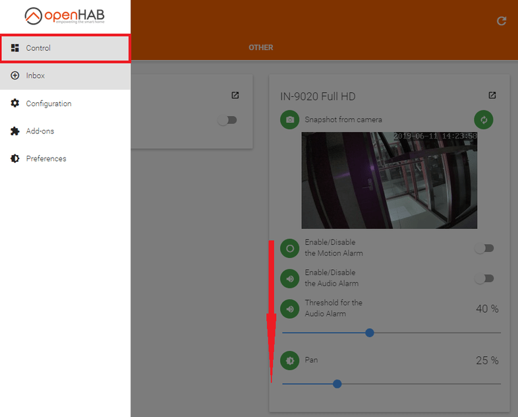518x417 pixels.
Task: Enable the Audio Alarm switch
Action: [x=484, y=278]
